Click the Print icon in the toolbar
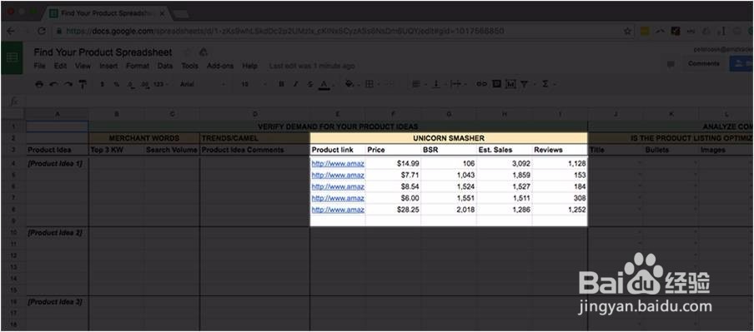The width and height of the screenshot is (754, 332). tap(39, 84)
